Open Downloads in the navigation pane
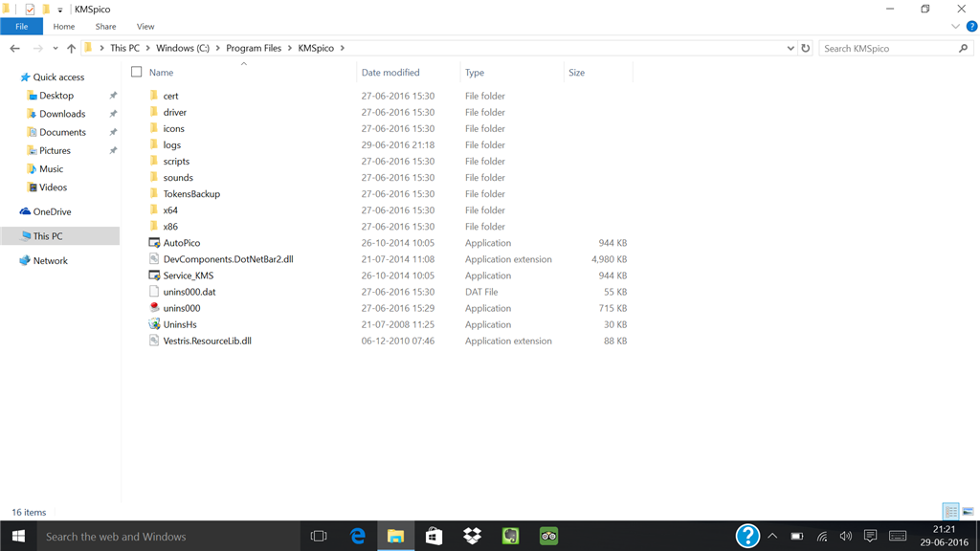The height and width of the screenshot is (551, 980). (62, 114)
